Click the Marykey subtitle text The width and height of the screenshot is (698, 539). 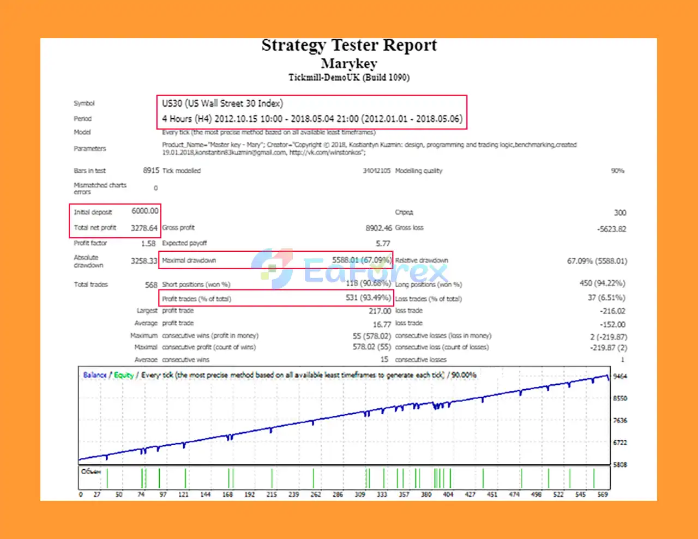pos(349,63)
